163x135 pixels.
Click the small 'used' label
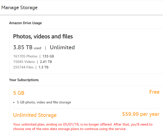pyautogui.click(x=37, y=48)
